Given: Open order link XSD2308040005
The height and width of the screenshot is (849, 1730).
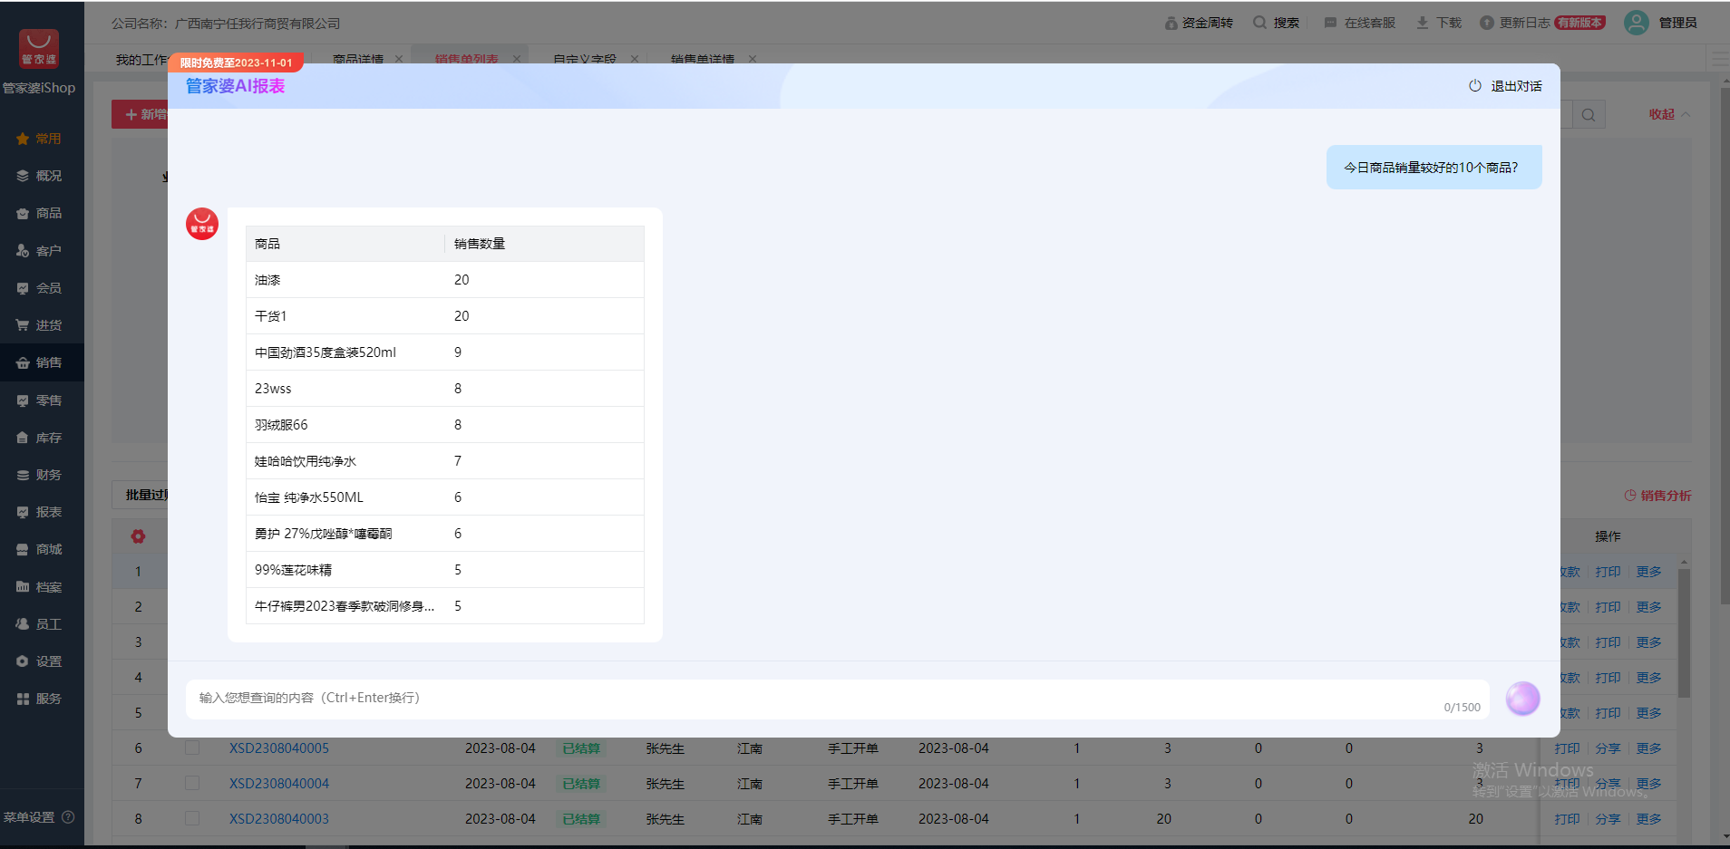Looking at the screenshot, I should click(x=279, y=748).
